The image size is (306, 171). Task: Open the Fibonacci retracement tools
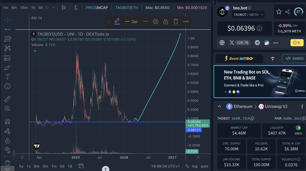pyautogui.click(x=7, y=39)
